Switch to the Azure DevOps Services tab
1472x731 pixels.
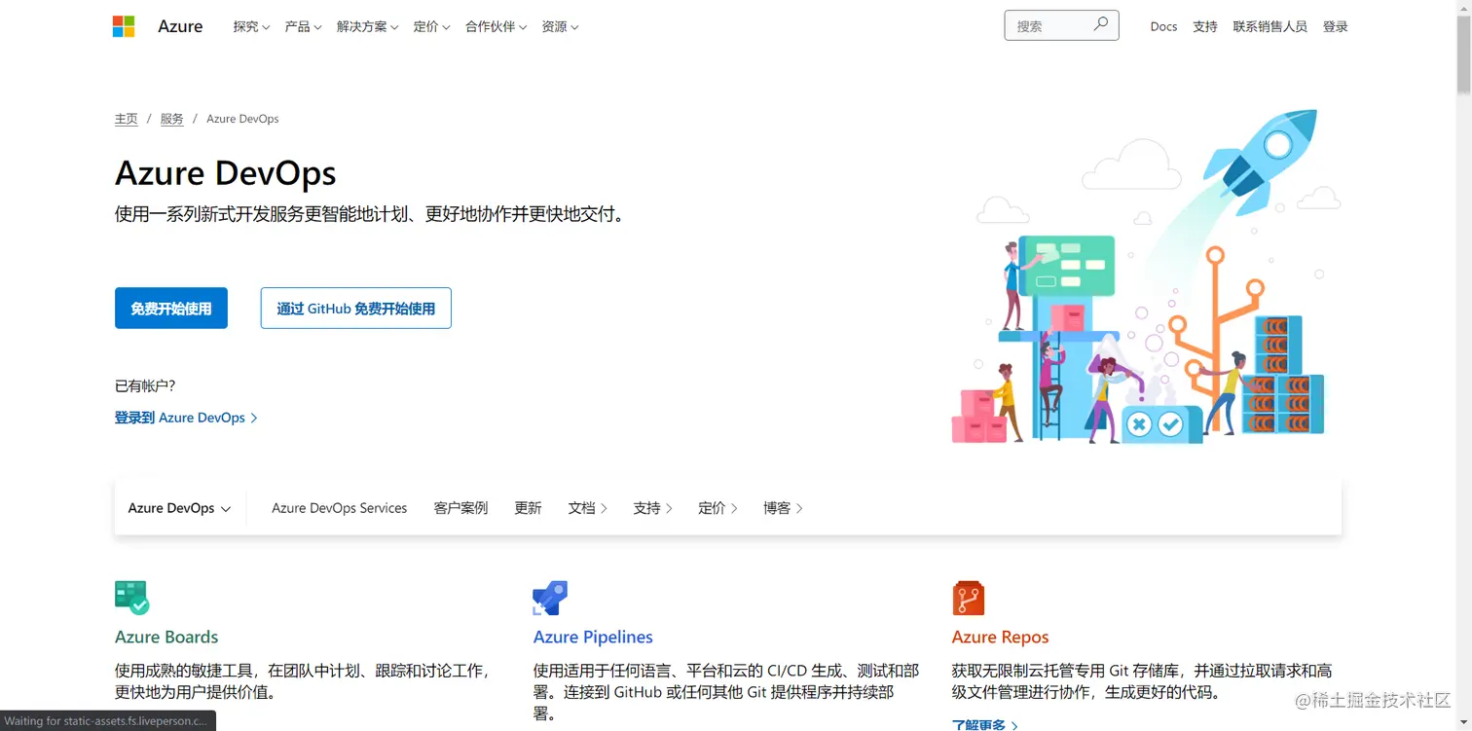(339, 507)
